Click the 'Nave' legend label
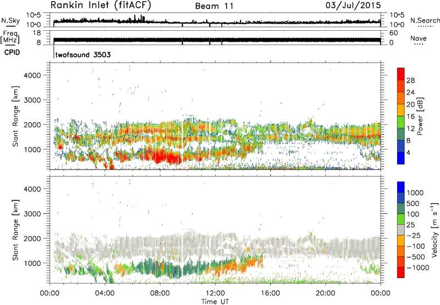The image size is (440, 305). (x=419, y=38)
